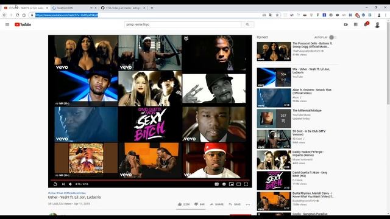Mute the video volume speaker

pyautogui.click(x=71, y=184)
